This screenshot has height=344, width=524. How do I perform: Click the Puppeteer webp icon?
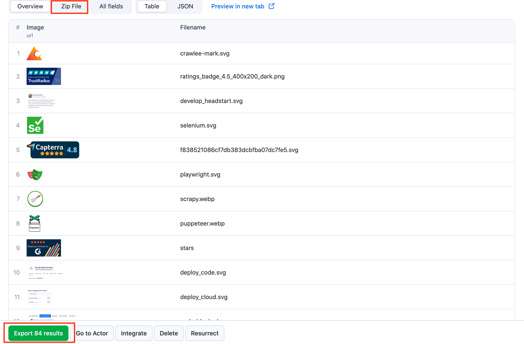pos(34,224)
